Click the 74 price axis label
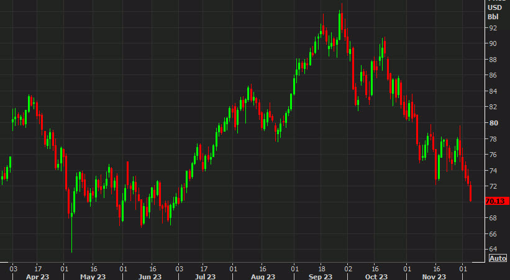The width and height of the screenshot is (510, 280). pyautogui.click(x=493, y=170)
